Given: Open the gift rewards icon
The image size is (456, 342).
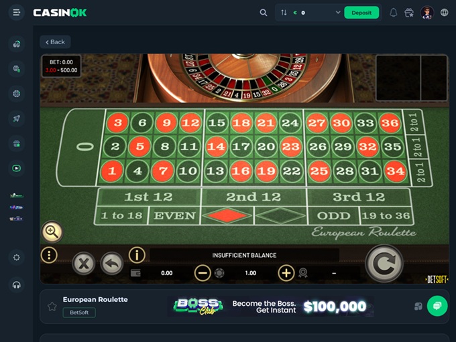Looking at the screenshot, I should tap(409, 13).
